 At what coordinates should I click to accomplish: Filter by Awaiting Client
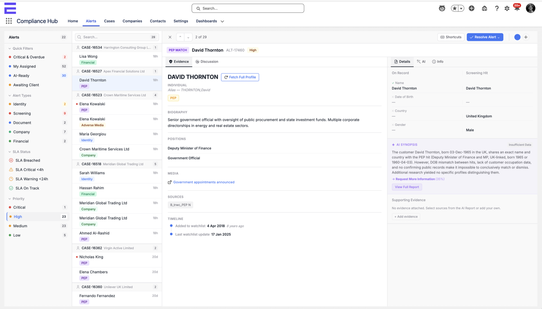38,85
